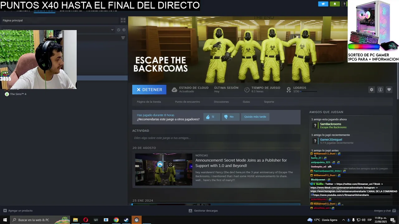
Task: Click ESP language indicator
Action: point(370,220)
